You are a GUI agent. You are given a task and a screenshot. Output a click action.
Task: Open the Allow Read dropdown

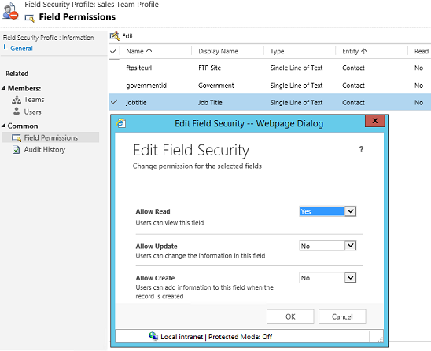[350, 211]
